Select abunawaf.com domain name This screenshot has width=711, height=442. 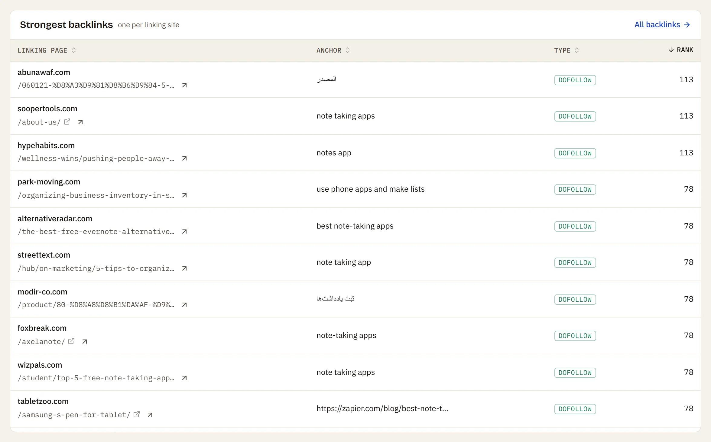[44, 72]
